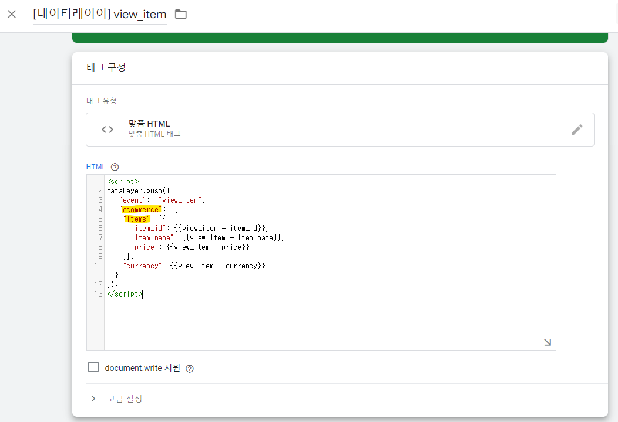Place cursor after the closing script tag
The width and height of the screenshot is (618, 422).
point(142,294)
